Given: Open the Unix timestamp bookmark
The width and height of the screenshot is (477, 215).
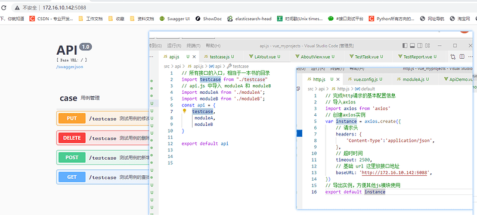Looking at the screenshot, I should (300, 19).
